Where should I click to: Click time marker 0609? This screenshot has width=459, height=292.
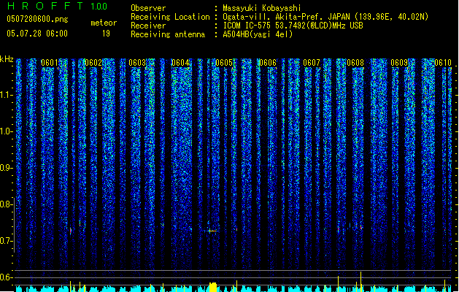coord(399,63)
